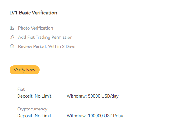Click the Add Fiat Trading Permission text
The width and height of the screenshot is (184, 128).
tap(45, 37)
